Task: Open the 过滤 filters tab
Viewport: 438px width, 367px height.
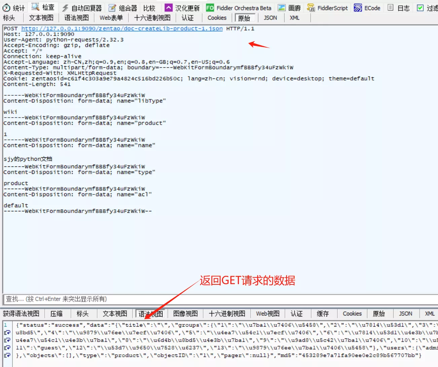Action: point(427,8)
